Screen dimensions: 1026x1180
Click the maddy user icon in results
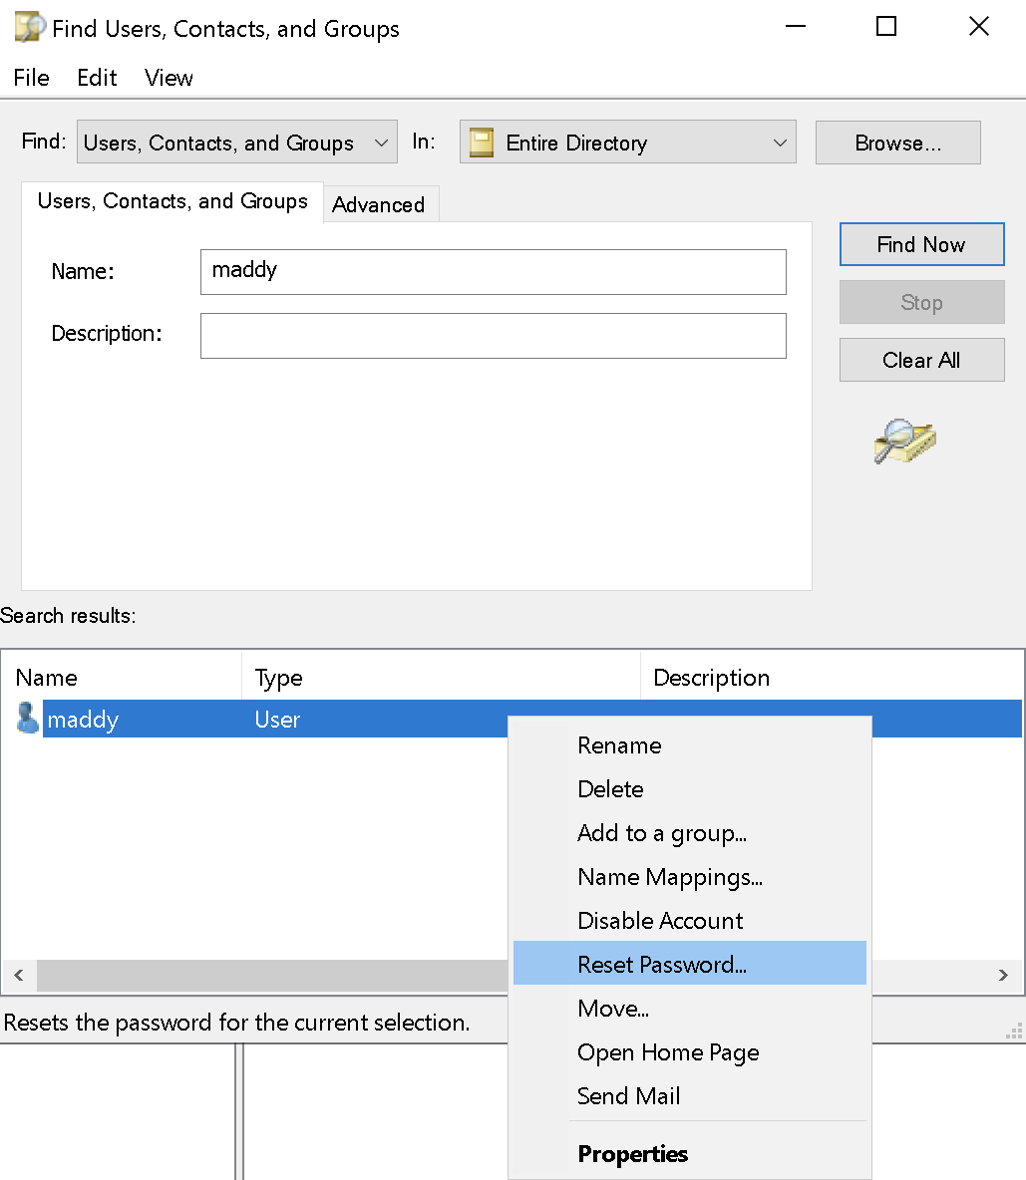[x=28, y=719]
